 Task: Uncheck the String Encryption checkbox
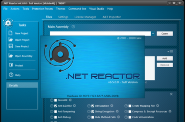click(x=93, y=111)
